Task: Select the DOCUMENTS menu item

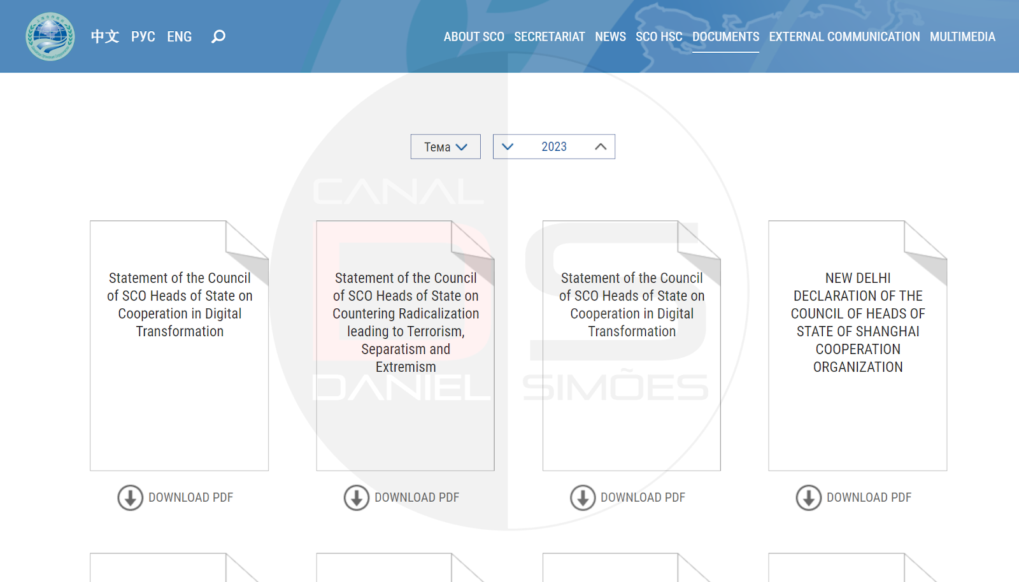Action: 726,37
